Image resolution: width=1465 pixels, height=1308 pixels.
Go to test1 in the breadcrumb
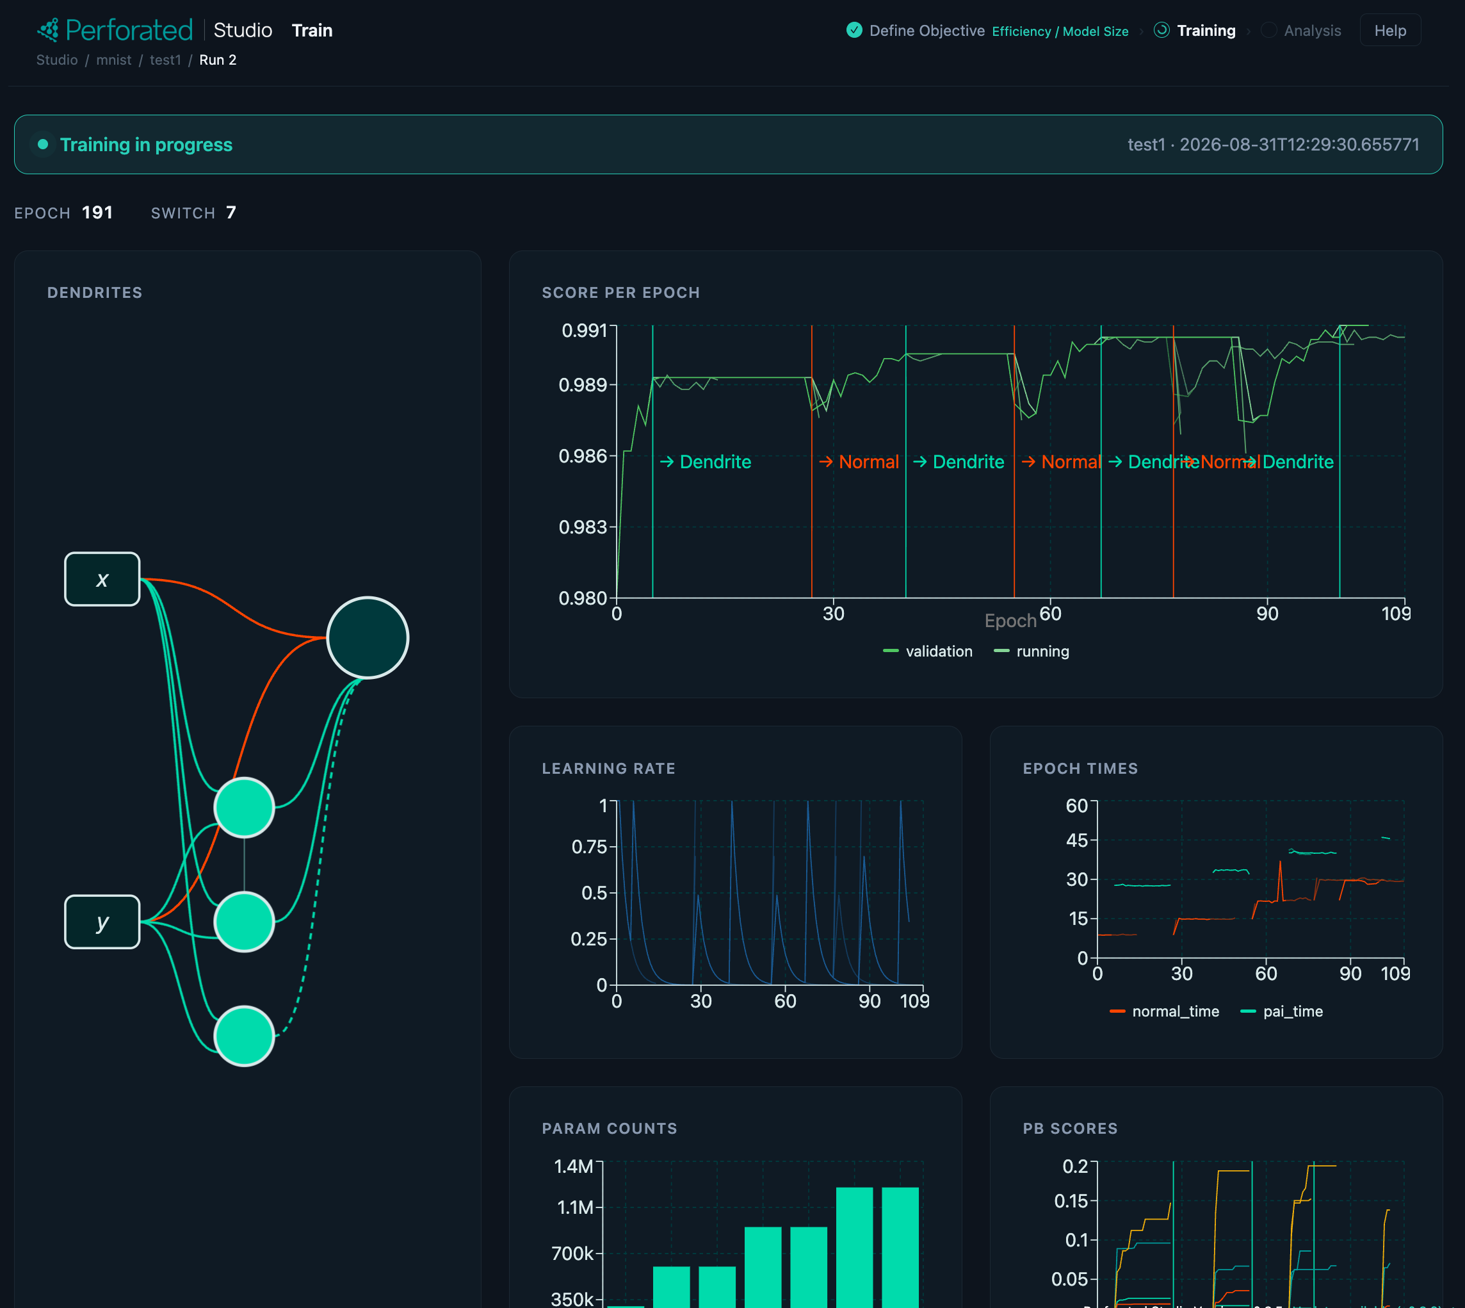click(x=165, y=60)
